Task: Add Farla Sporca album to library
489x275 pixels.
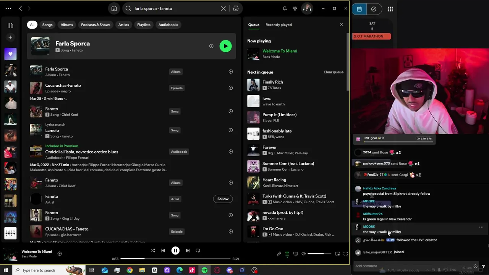Action: pyautogui.click(x=231, y=71)
